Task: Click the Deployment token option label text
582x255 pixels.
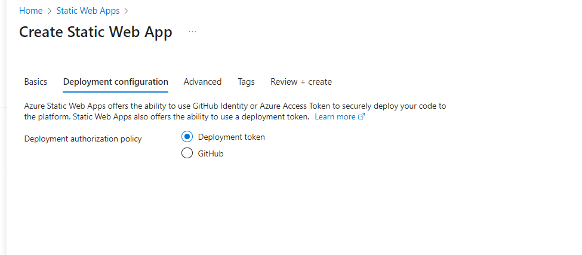Action: (231, 137)
